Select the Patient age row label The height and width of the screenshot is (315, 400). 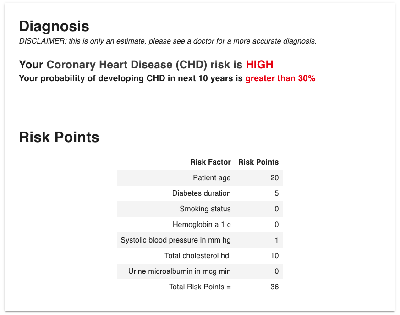tap(212, 178)
